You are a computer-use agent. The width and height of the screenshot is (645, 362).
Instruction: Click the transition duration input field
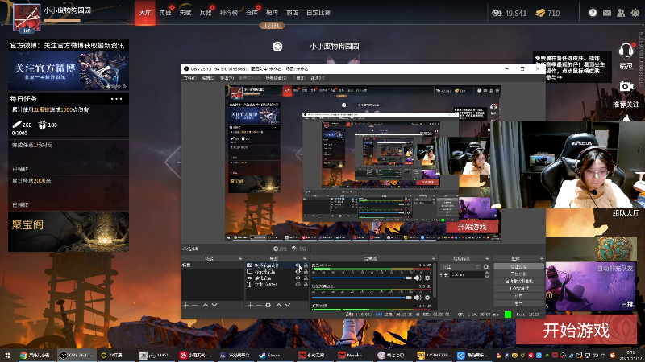click(468, 274)
